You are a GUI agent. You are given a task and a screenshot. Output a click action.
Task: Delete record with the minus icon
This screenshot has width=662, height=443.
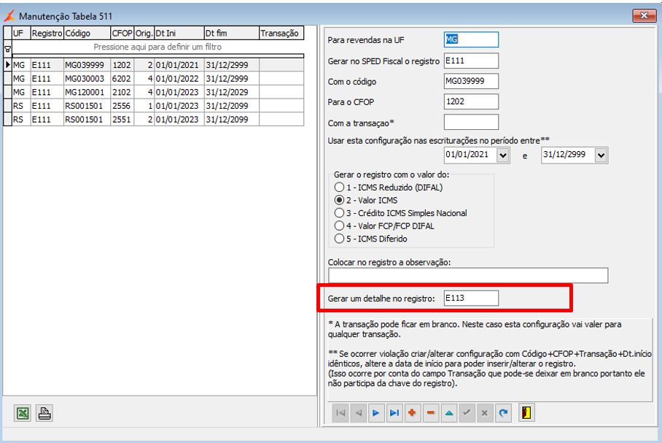431,413
